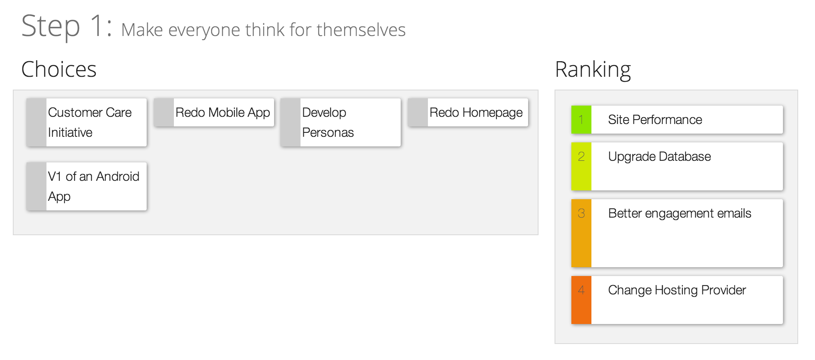
Task: Select the Redo Homepage choice text
Action: [476, 112]
